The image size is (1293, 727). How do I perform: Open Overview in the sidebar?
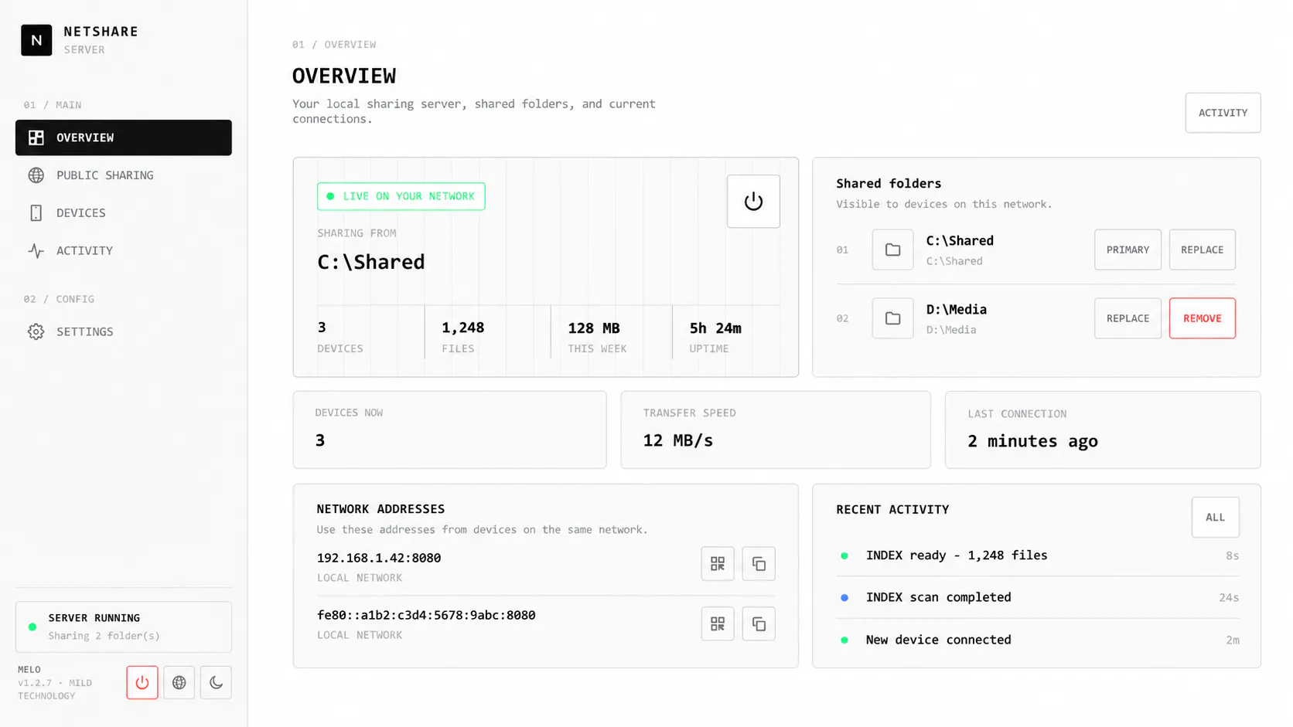[x=124, y=138]
